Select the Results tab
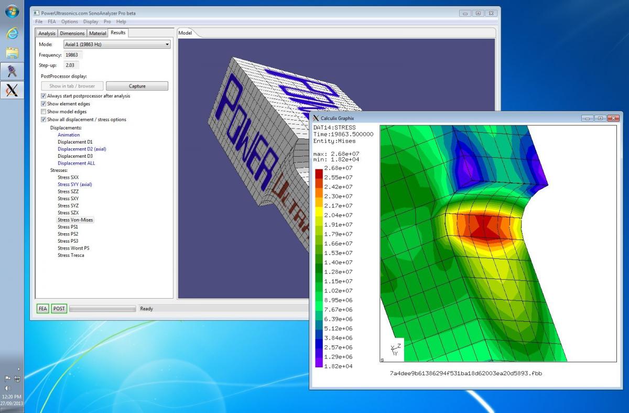Screen dimensions: 629x413 118,32
